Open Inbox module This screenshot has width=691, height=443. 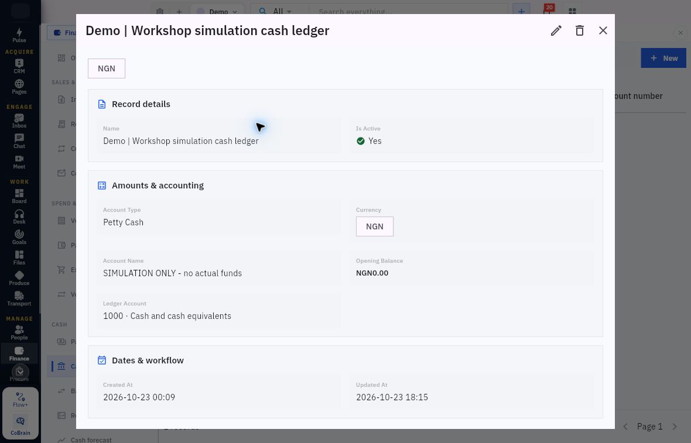(19, 121)
